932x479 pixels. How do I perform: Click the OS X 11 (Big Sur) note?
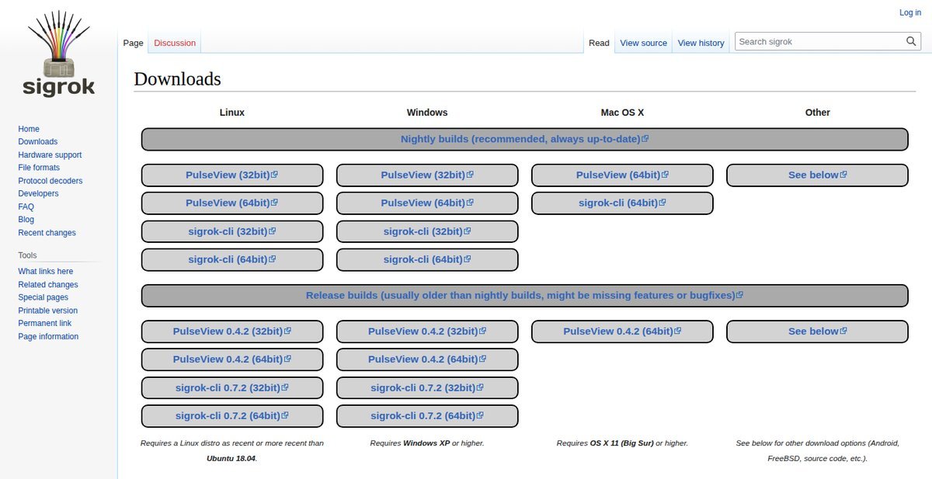(622, 443)
